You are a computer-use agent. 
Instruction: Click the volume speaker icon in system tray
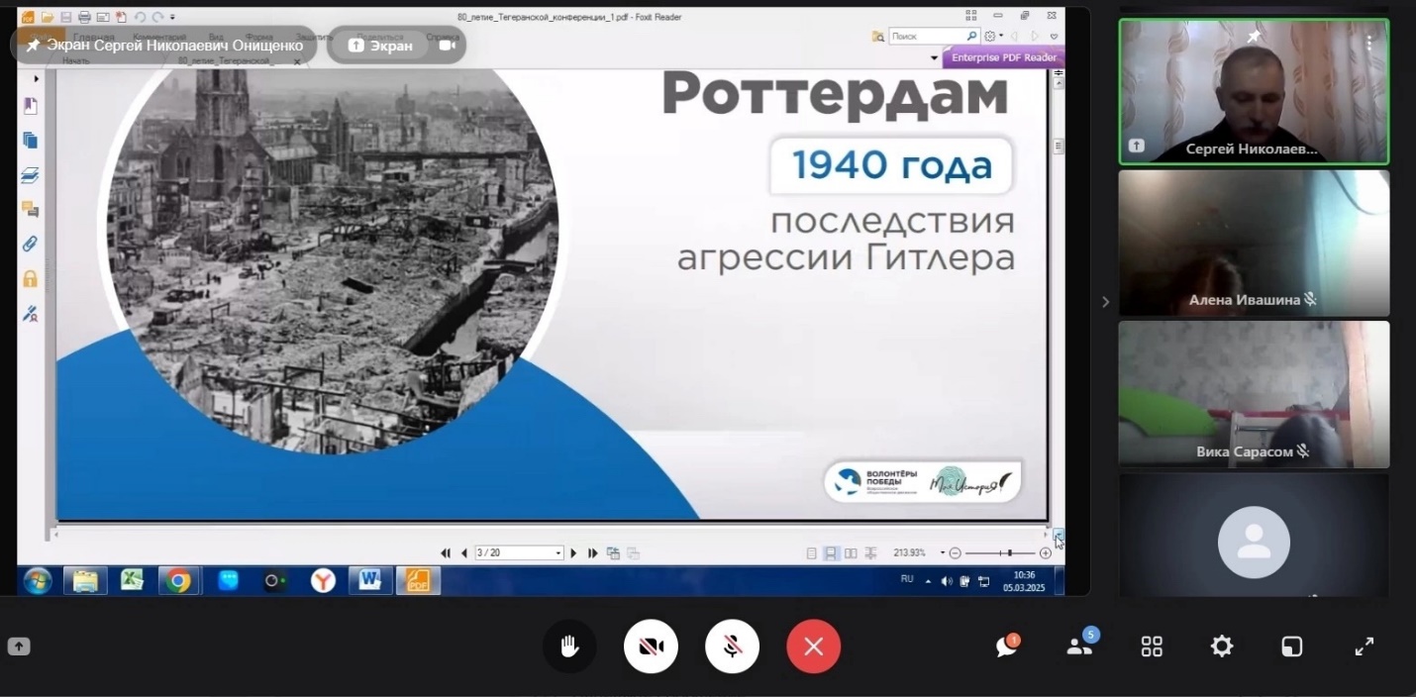click(947, 581)
